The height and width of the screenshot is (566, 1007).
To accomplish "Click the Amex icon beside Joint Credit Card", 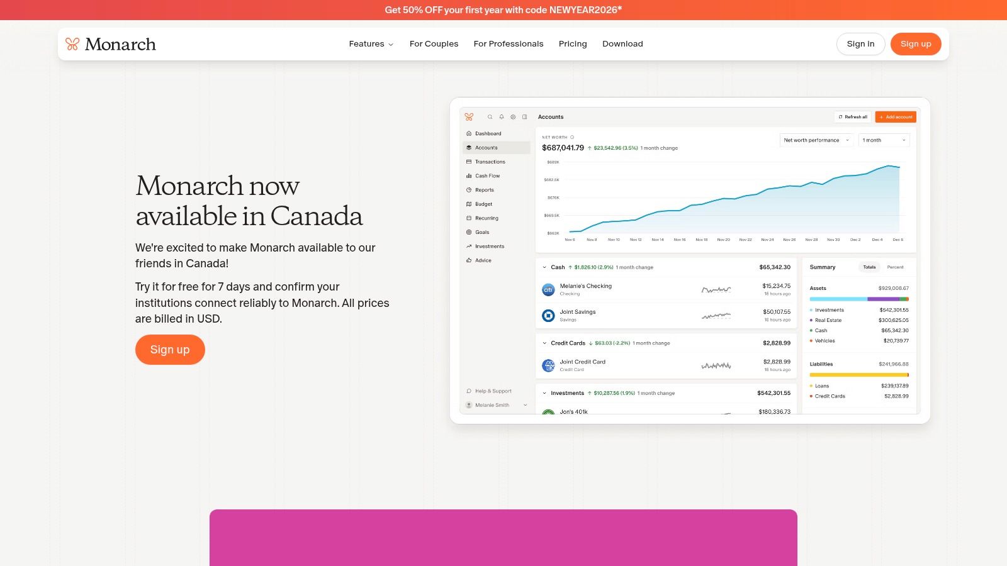I will click(x=548, y=365).
